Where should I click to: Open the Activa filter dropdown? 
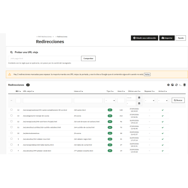point(163,100)
